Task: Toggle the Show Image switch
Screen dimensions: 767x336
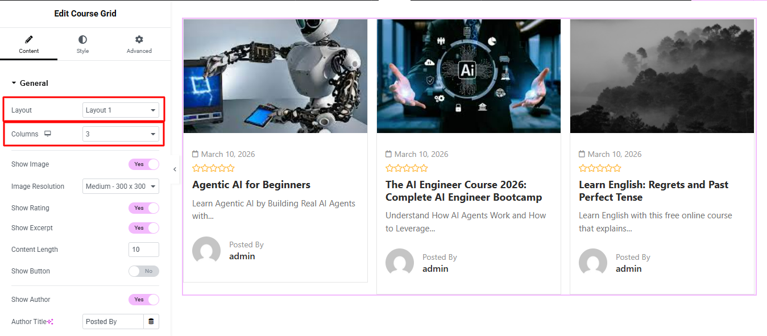Action: [144, 164]
